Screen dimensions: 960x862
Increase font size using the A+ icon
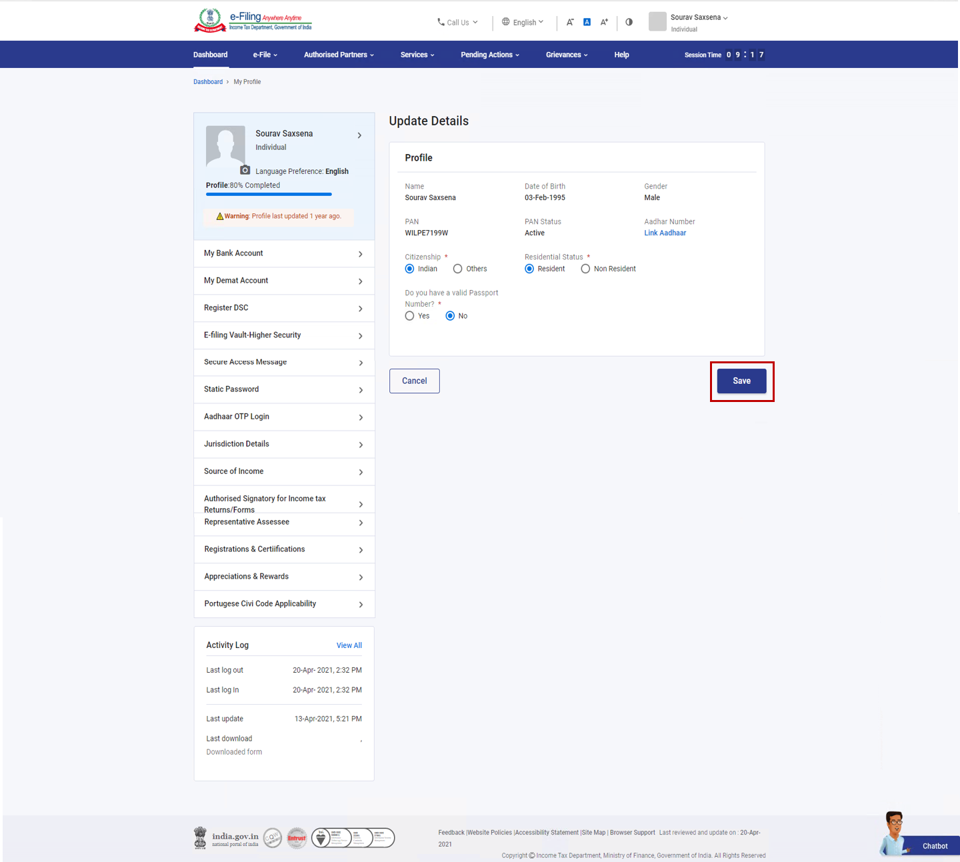pyautogui.click(x=604, y=21)
